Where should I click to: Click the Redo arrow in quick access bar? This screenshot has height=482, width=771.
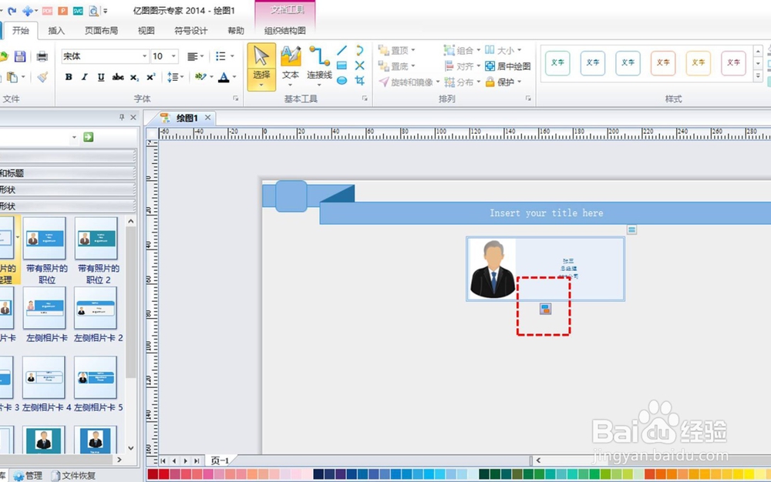click(x=12, y=10)
